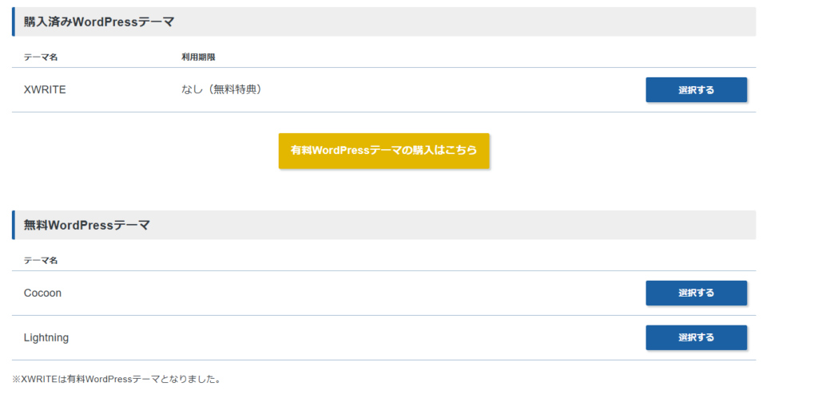Image resolution: width=818 pixels, height=406 pixels.
Task: Click the divider line below the Lightning row
Action: [x=383, y=360]
